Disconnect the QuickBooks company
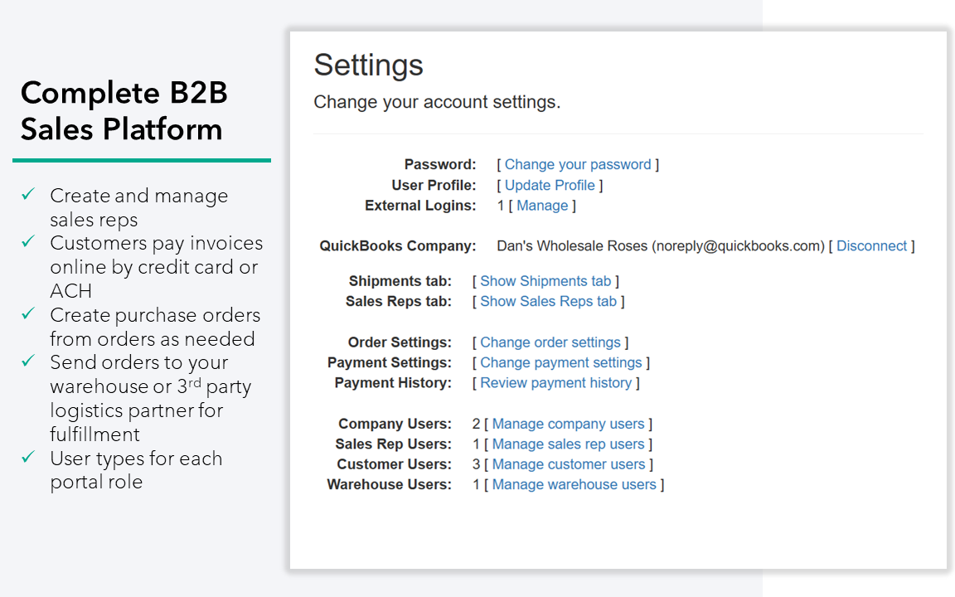The image size is (955, 597). [x=871, y=245]
